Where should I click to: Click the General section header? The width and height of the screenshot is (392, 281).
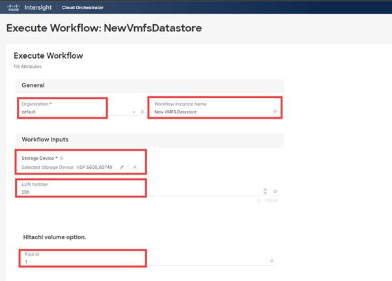150,85
